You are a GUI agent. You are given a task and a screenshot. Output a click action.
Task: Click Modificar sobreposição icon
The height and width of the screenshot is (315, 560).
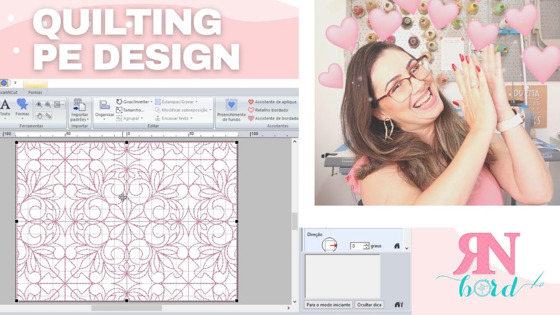point(158,110)
